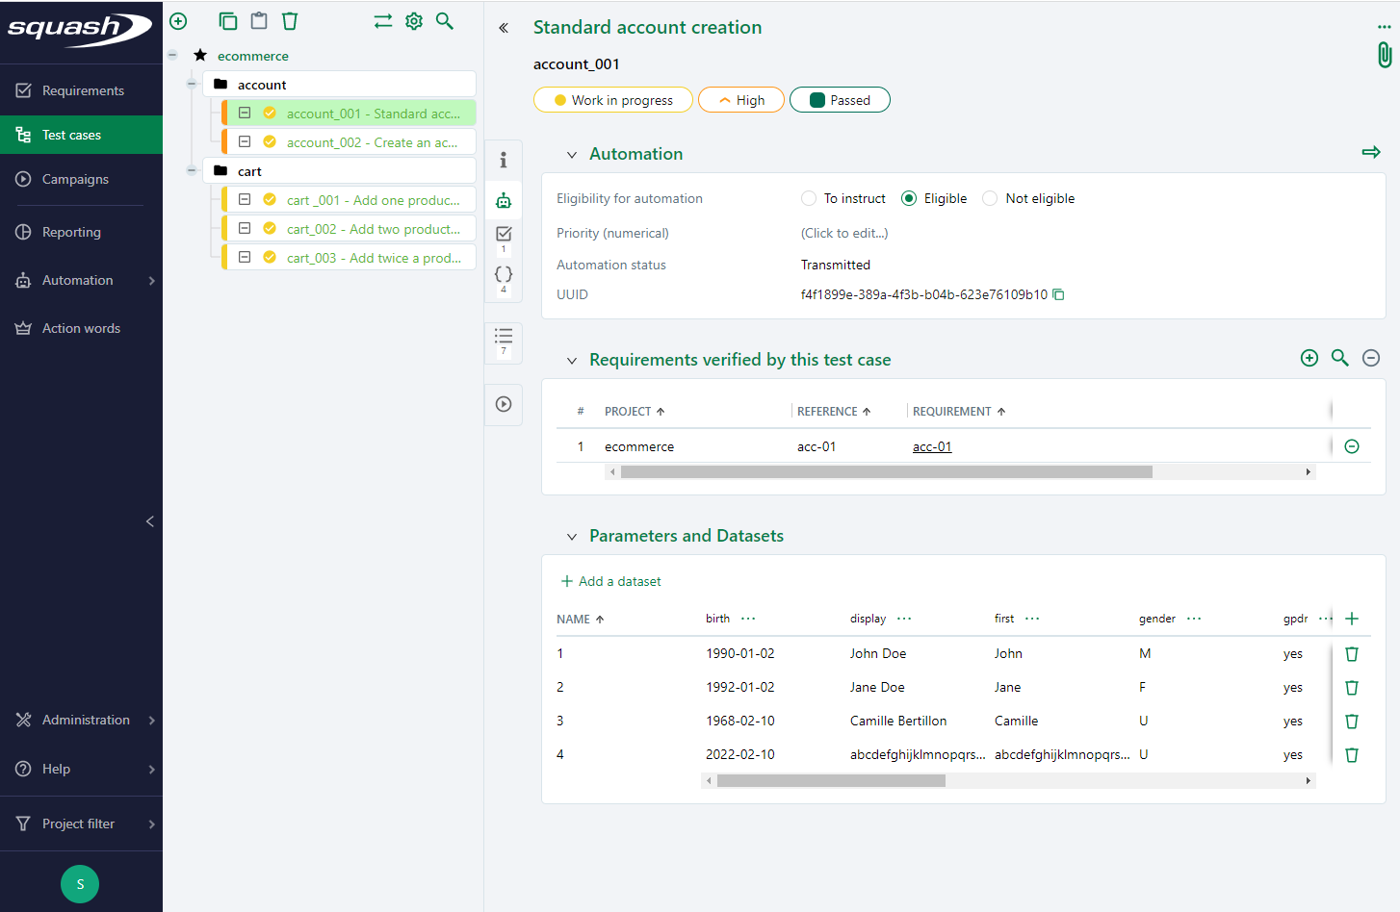The height and width of the screenshot is (912, 1400).
Task: Click Add a dataset link
Action: pos(611,581)
